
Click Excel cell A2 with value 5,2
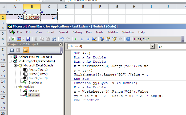(15, 18)
